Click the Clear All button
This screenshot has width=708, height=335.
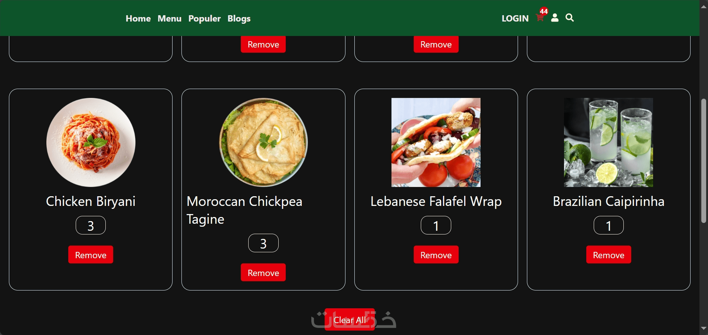click(350, 319)
